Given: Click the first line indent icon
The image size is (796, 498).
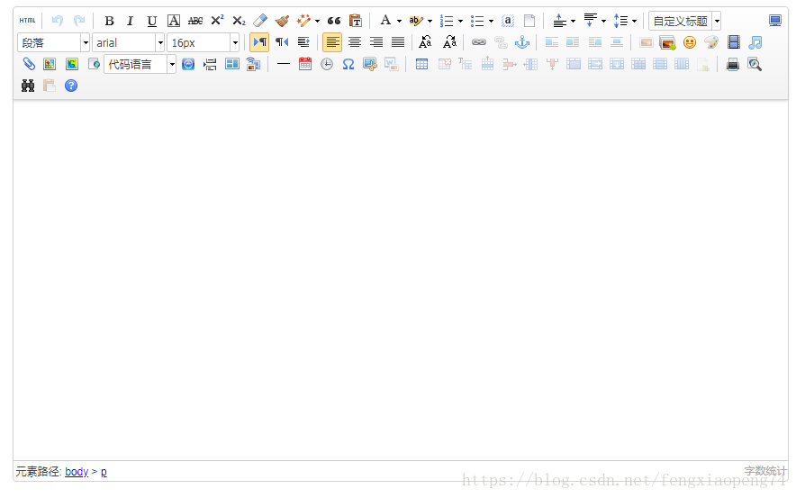Looking at the screenshot, I should pos(303,42).
